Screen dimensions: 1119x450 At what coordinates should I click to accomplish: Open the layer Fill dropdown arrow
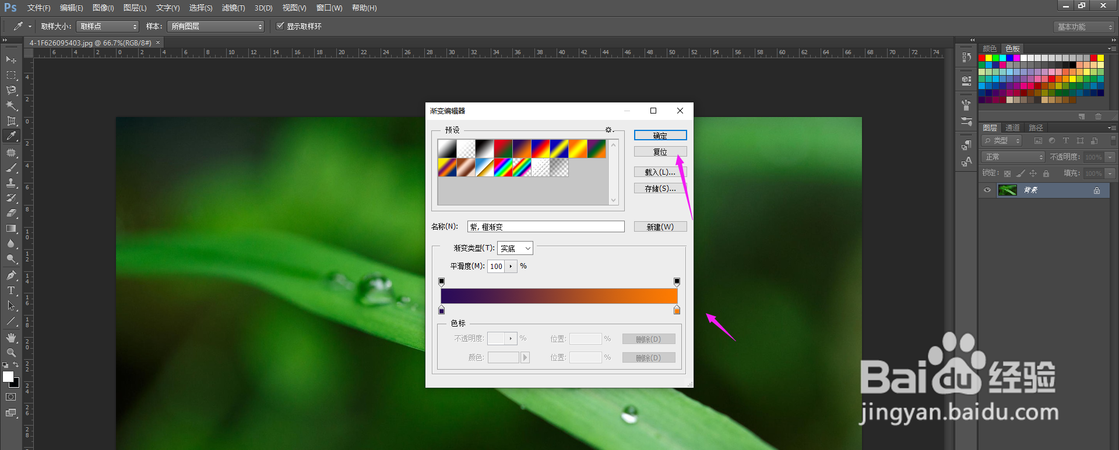[x=1110, y=173]
